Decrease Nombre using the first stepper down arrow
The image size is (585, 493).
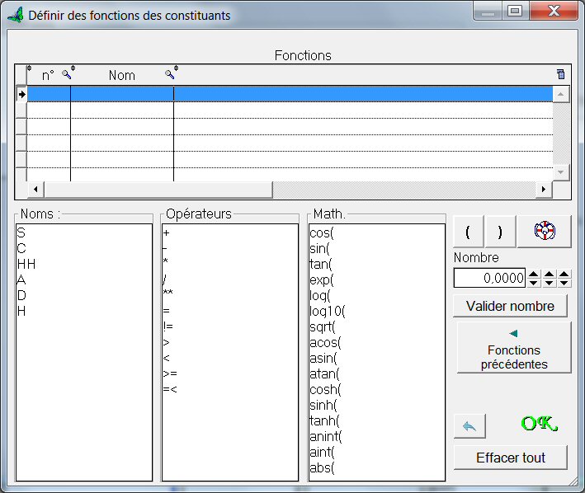534,283
